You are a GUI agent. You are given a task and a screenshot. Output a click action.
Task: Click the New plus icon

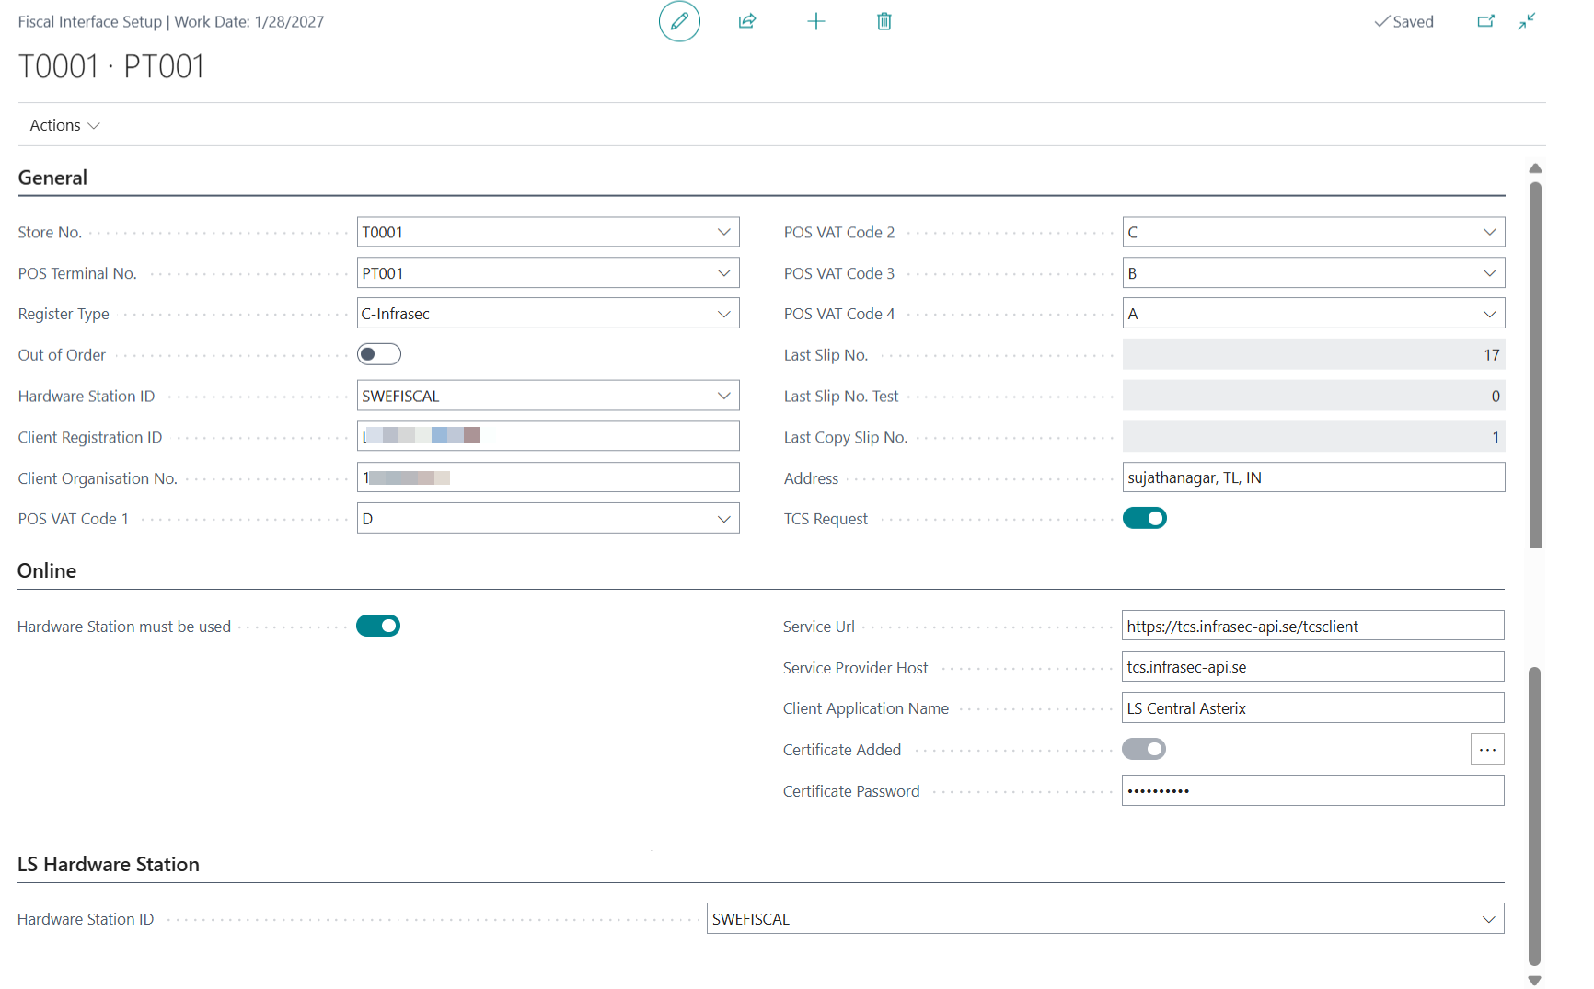point(815,21)
